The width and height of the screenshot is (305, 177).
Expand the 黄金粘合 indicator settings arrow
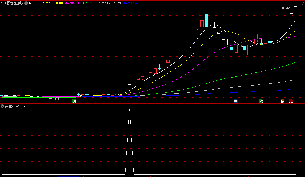[x=2, y=106]
